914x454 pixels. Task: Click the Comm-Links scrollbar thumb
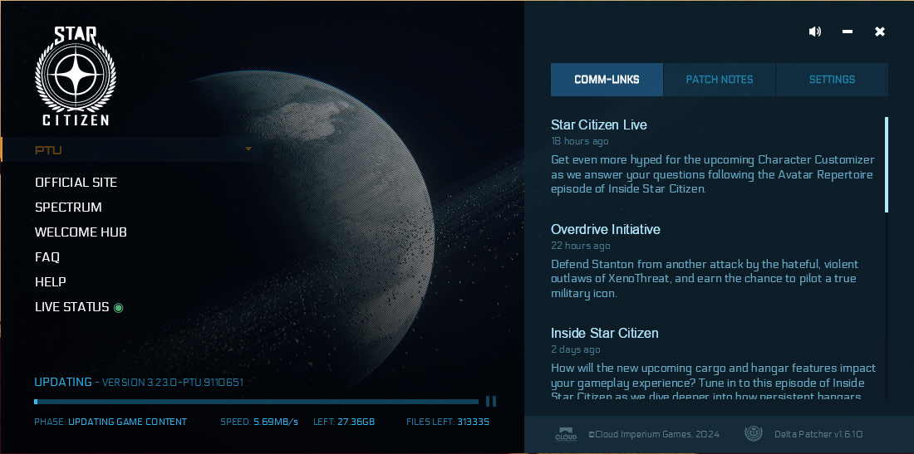click(886, 164)
